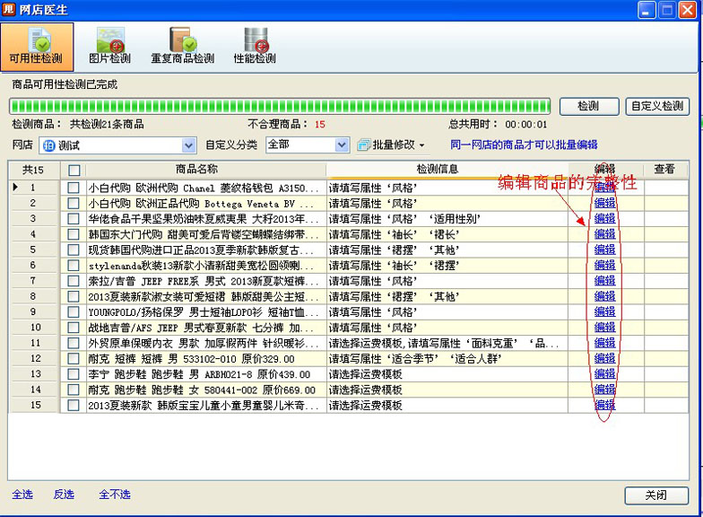
Task: Tick 李宁 跑步鞋 ARBH021-8 checkbox
Action: (x=74, y=374)
